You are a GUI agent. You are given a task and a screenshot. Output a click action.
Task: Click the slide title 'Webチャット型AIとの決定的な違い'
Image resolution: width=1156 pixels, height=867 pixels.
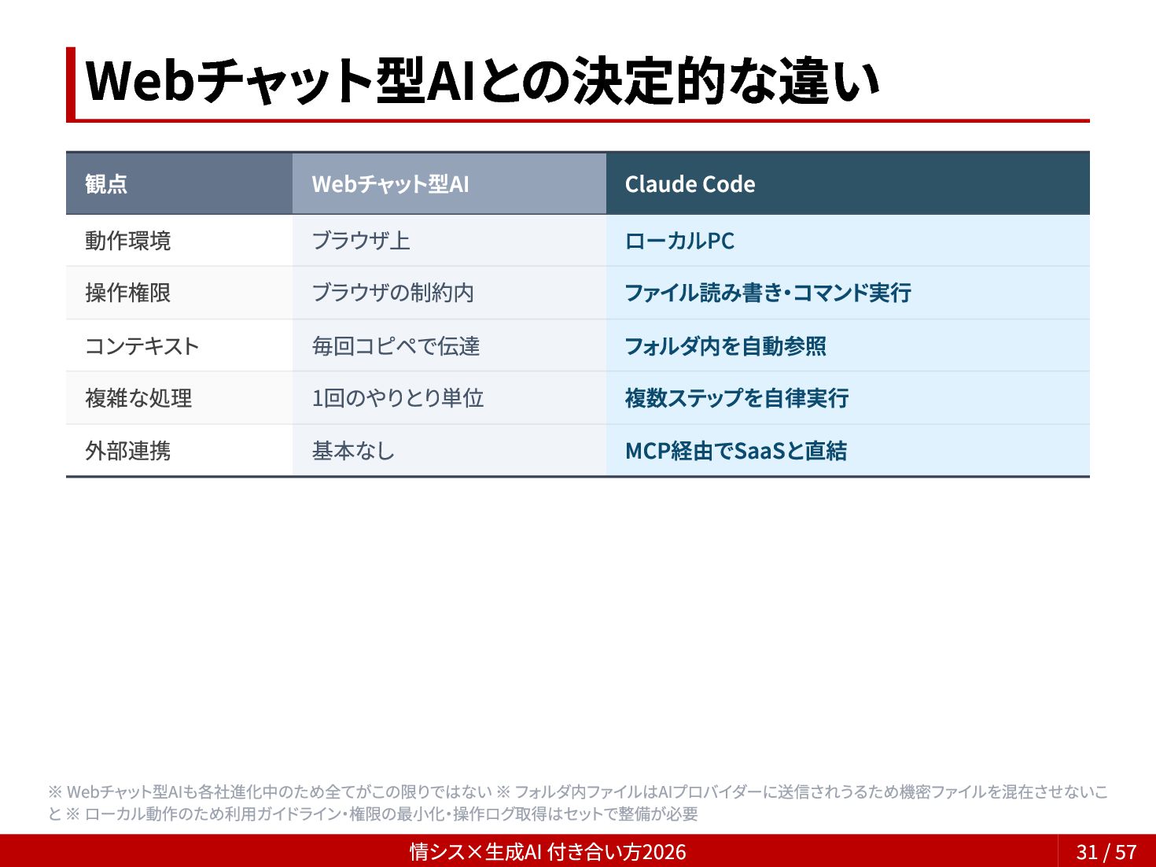point(481,81)
